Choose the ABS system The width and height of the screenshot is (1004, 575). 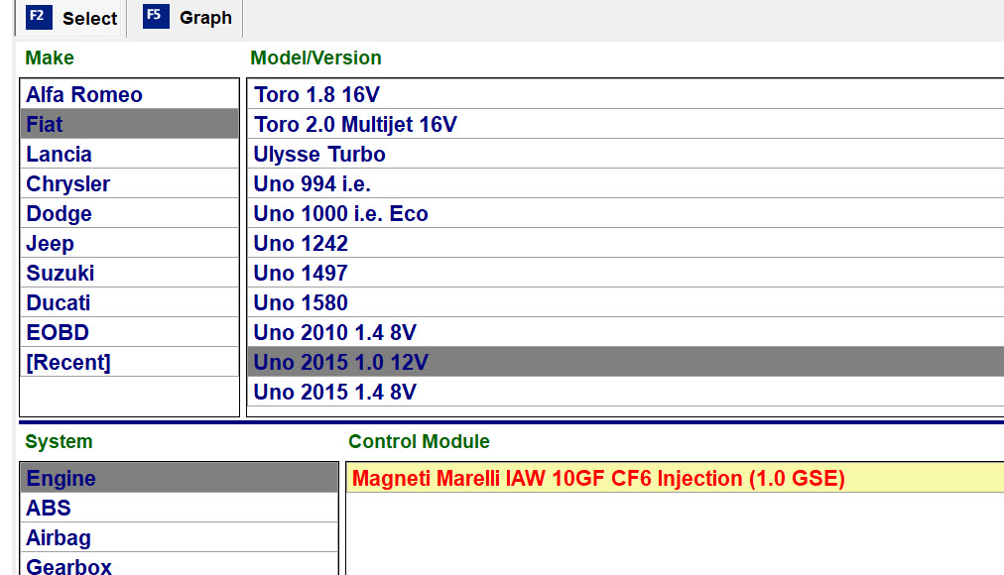tap(180, 508)
